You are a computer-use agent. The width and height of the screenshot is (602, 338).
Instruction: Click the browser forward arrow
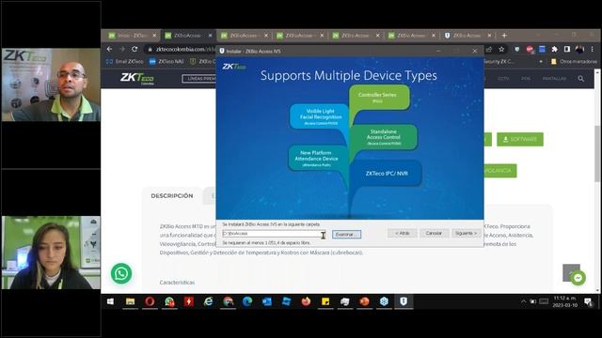(122, 49)
